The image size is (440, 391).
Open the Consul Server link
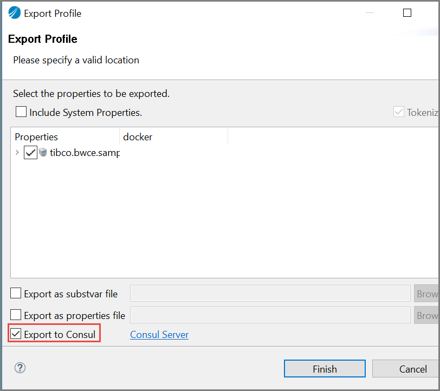click(159, 335)
